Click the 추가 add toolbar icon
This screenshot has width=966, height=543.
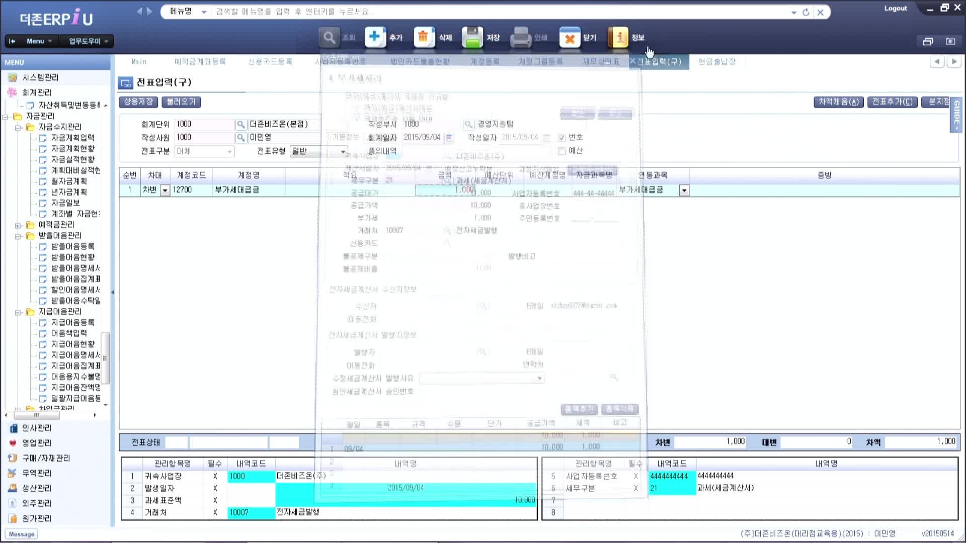[375, 38]
